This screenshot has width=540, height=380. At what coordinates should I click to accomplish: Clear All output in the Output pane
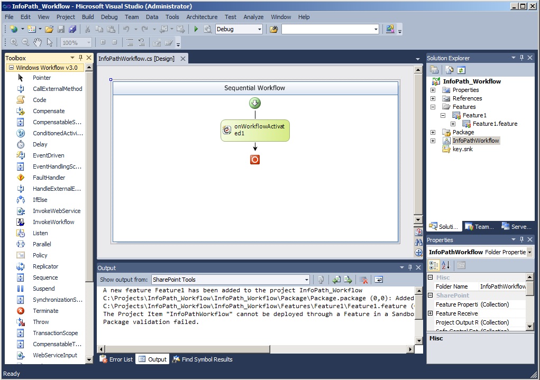pos(362,280)
